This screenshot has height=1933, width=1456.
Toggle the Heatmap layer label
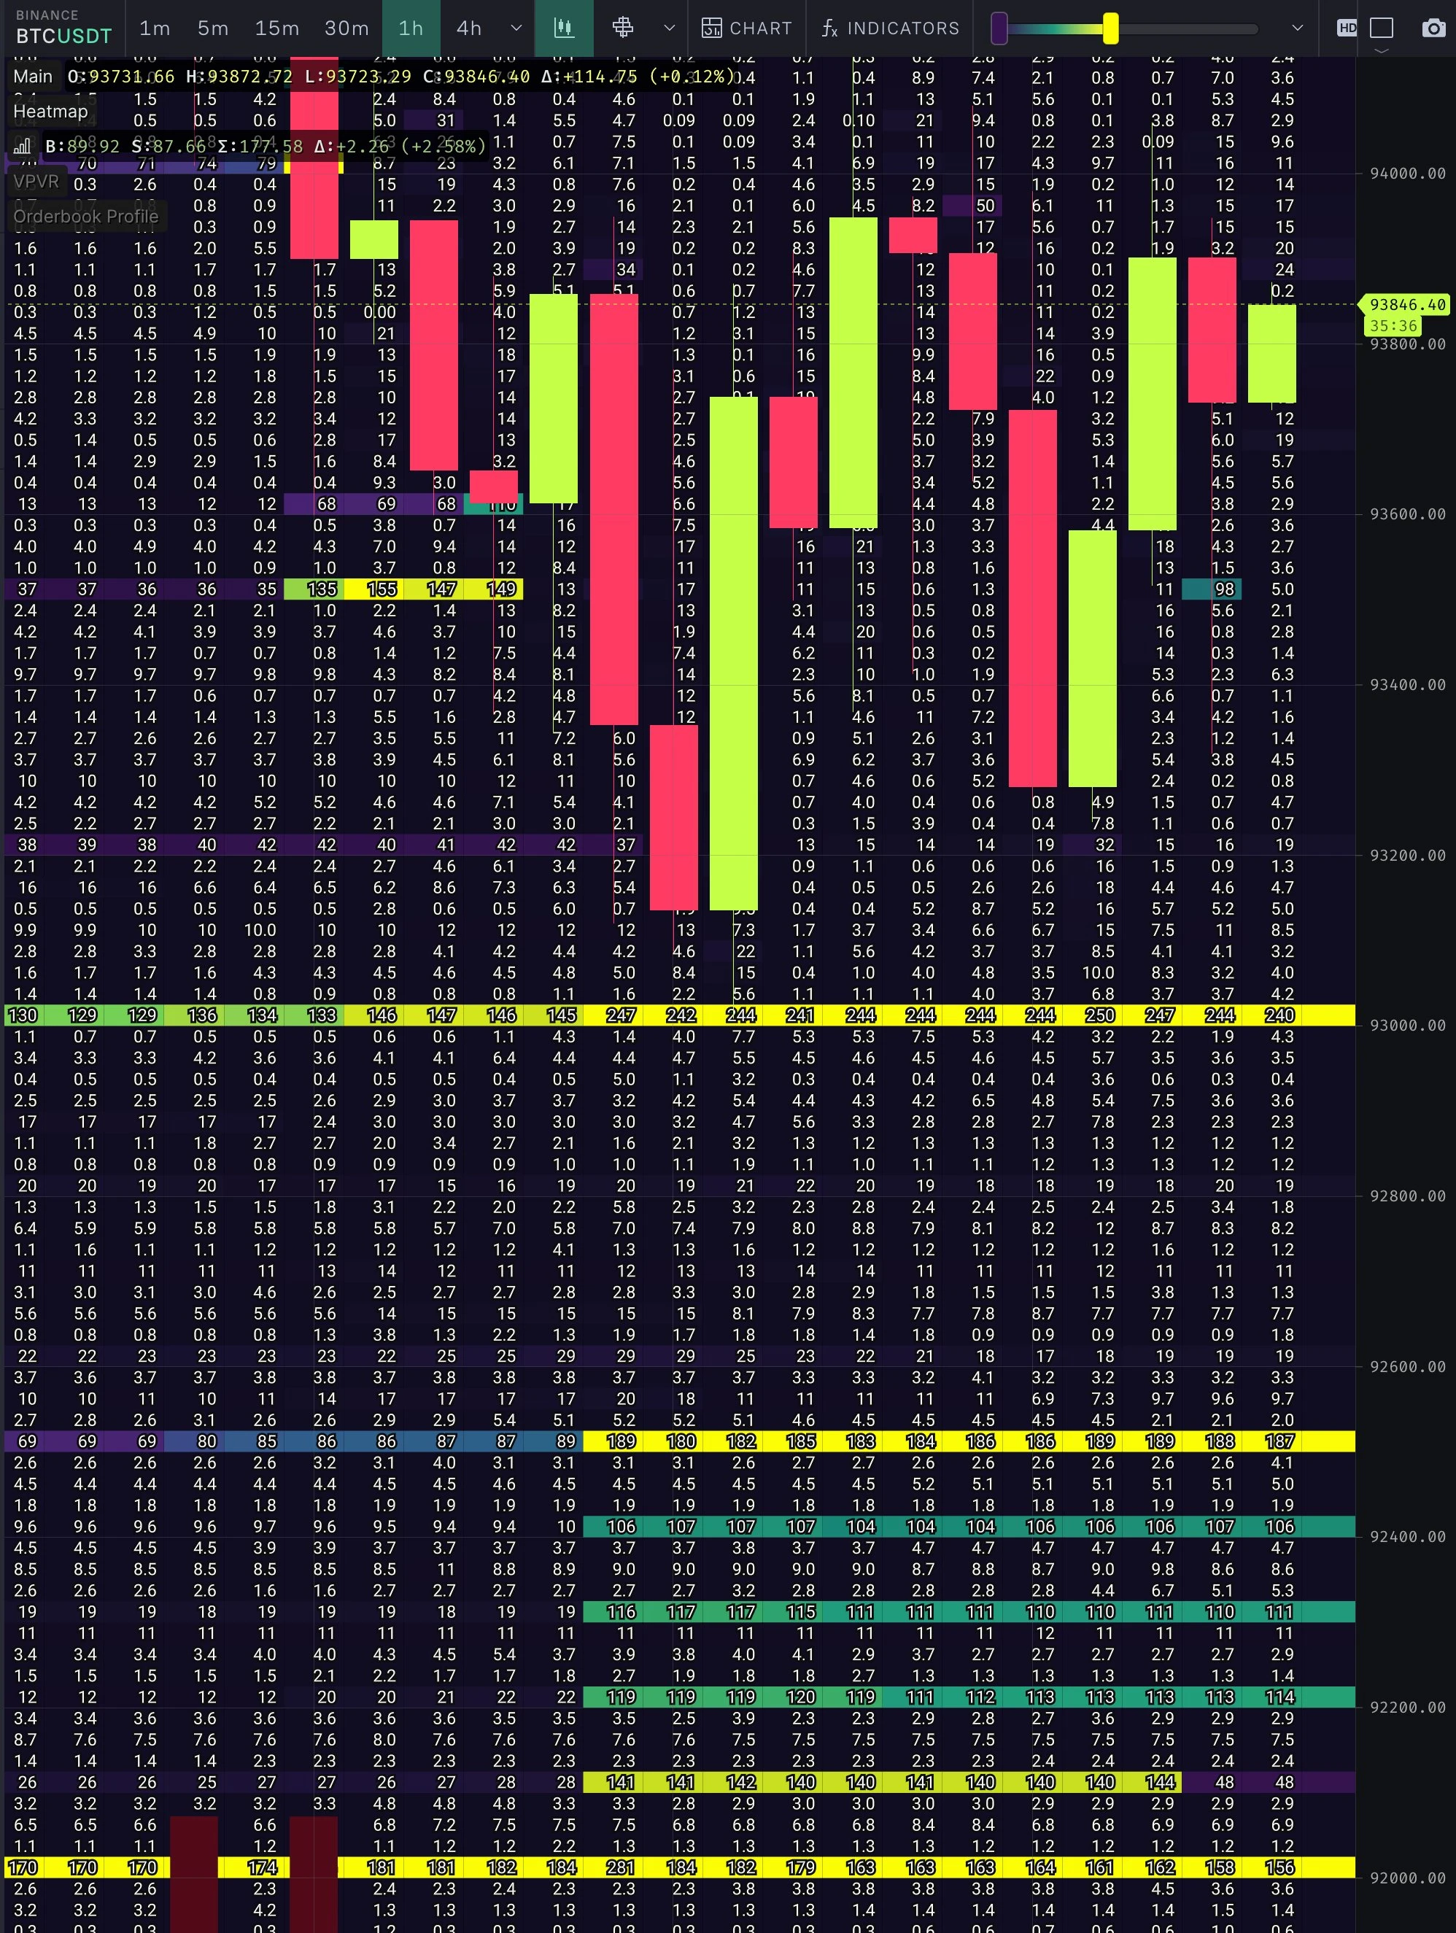pos(50,111)
